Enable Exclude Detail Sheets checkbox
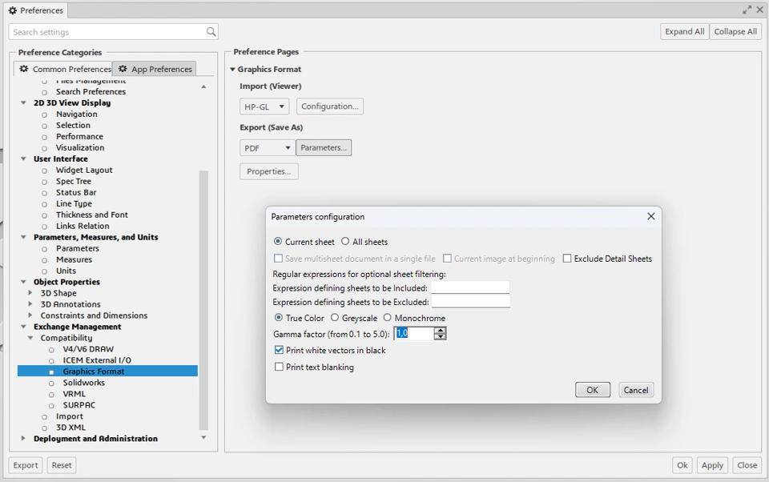 point(567,259)
